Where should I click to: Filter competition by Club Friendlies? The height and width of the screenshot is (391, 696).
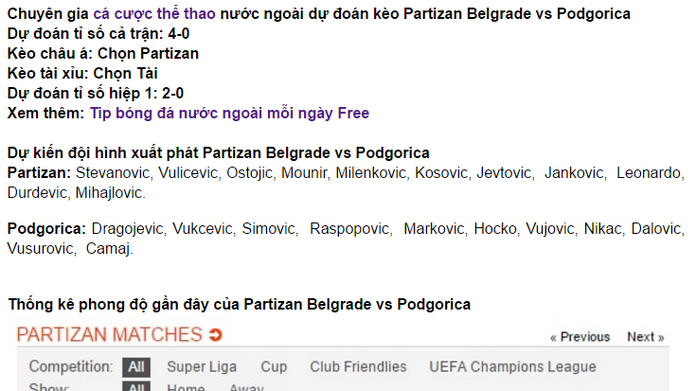point(358,367)
